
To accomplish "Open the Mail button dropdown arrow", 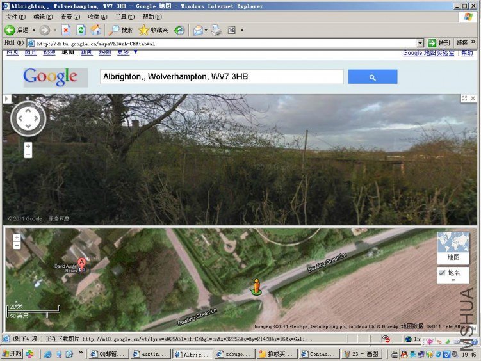I will click(x=206, y=30).
